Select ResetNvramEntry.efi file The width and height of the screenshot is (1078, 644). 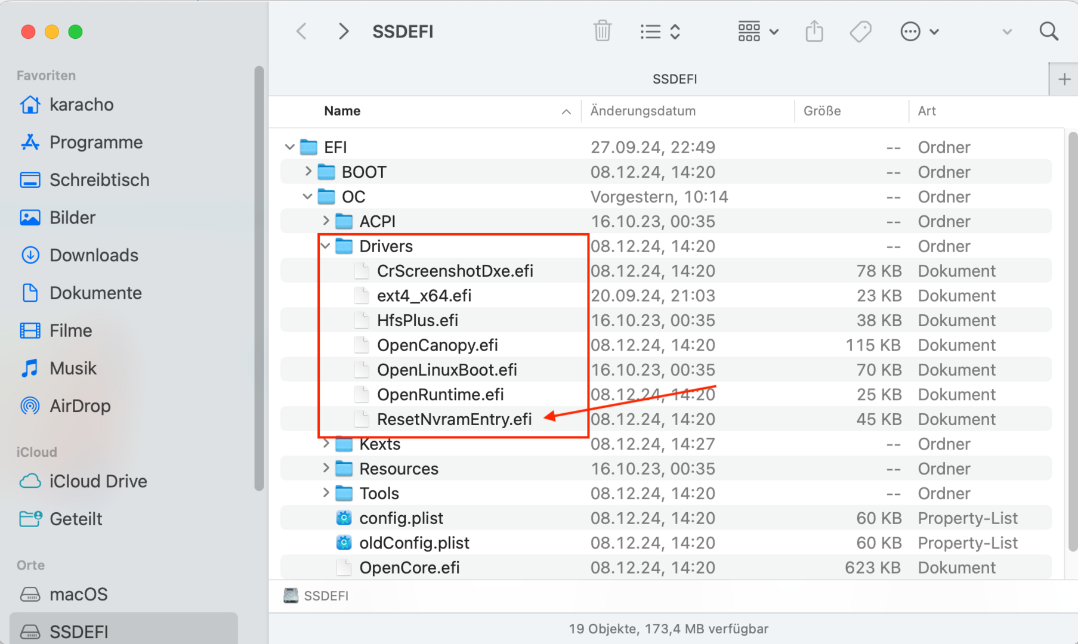click(x=666, y=419)
